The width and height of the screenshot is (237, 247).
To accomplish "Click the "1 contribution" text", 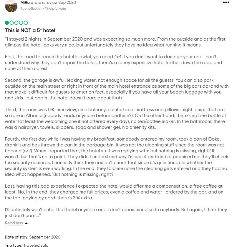I will point(32,9).
